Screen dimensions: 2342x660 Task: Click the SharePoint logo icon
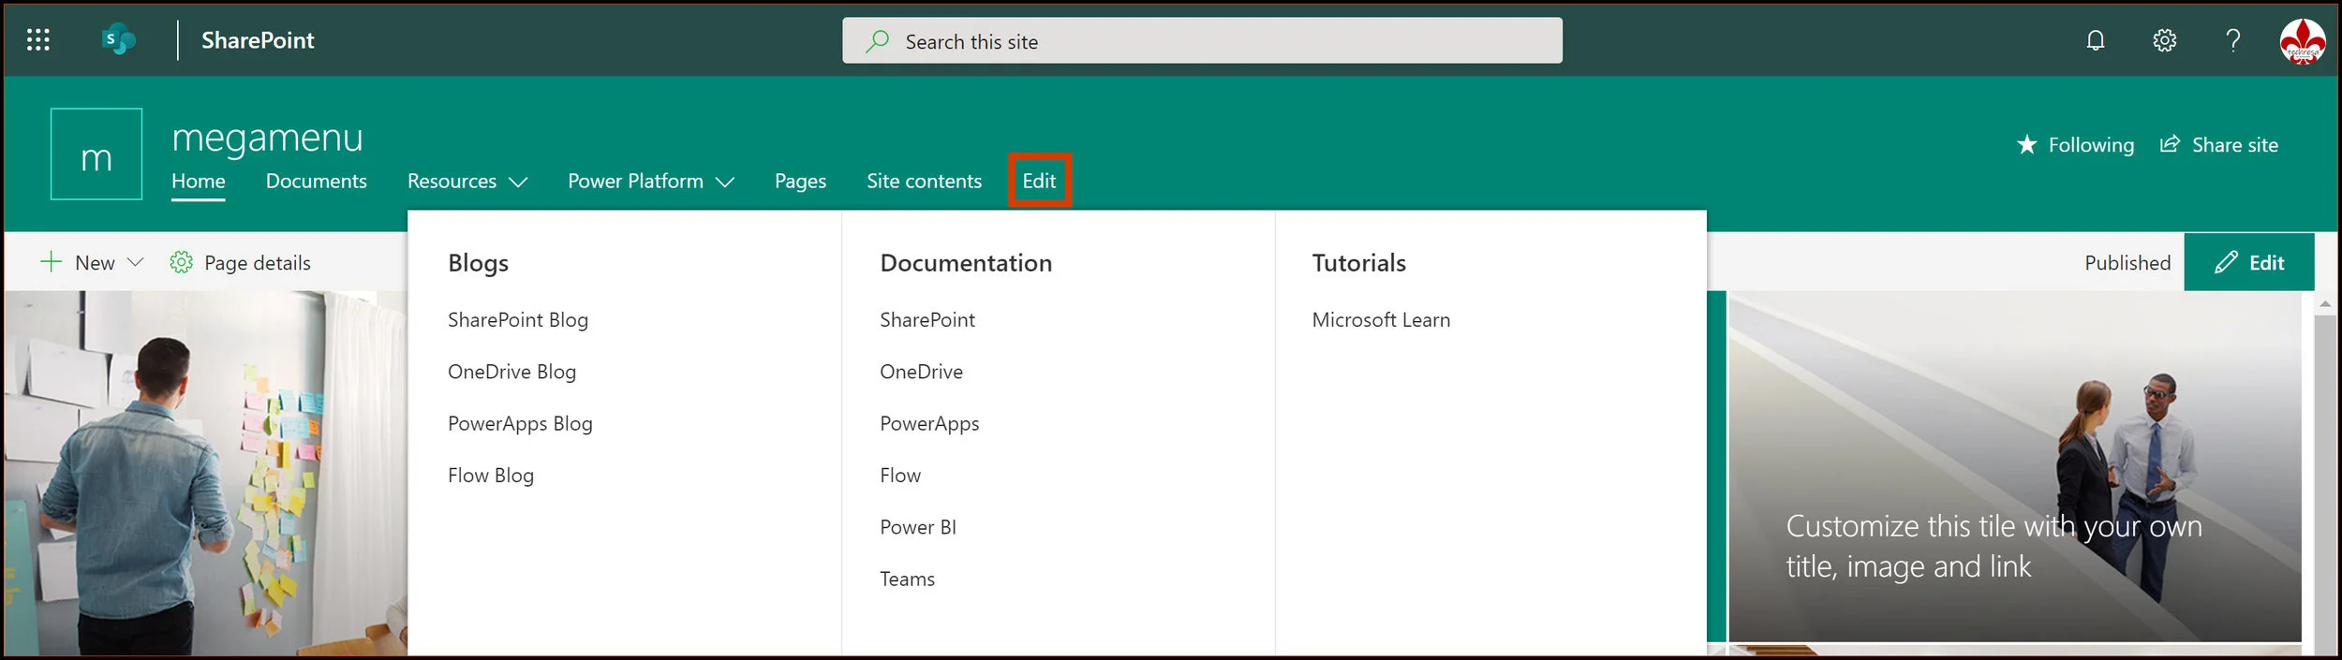coord(119,40)
